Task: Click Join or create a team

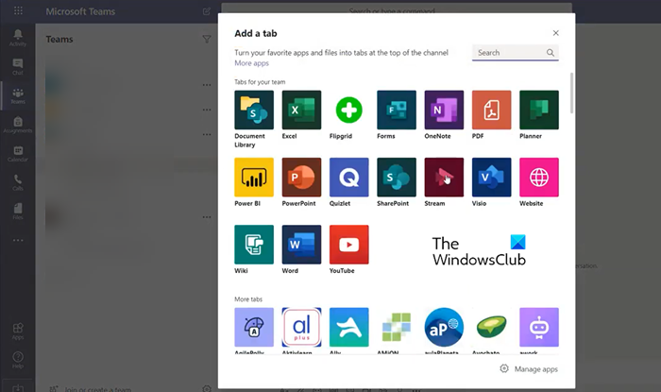Action: tap(98, 389)
